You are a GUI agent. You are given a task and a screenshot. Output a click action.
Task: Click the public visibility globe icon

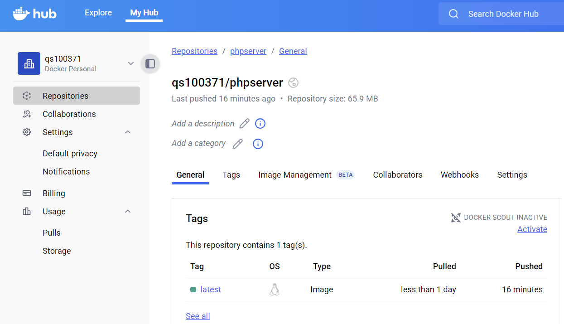(294, 82)
